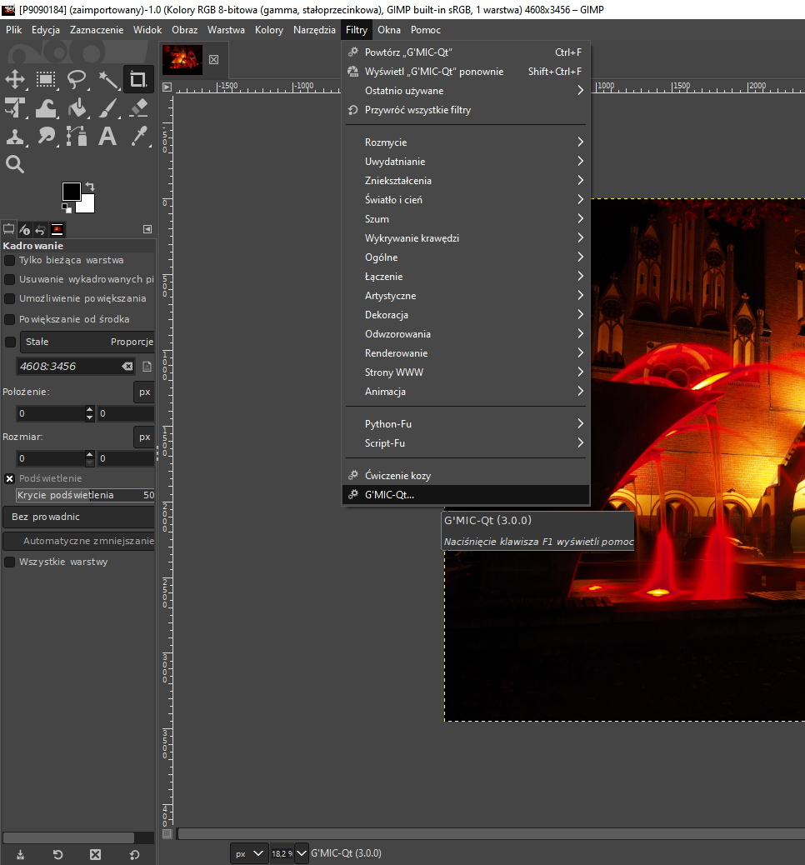Select the Text tool
805x865 pixels.
pos(107,136)
